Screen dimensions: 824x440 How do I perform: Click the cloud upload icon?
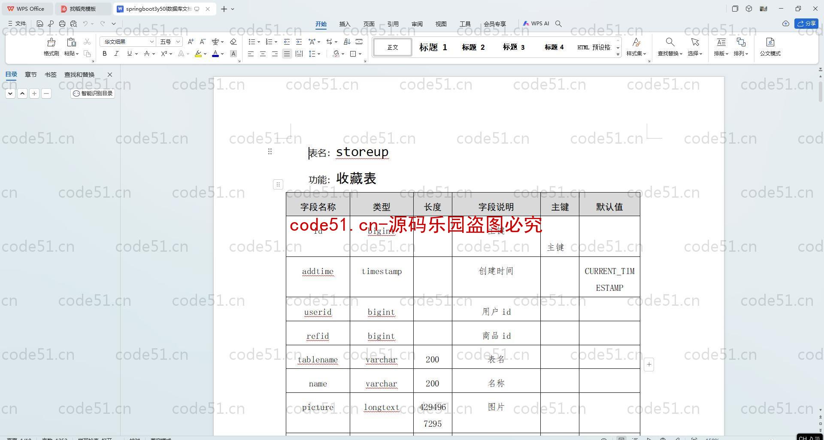pyautogui.click(x=786, y=24)
